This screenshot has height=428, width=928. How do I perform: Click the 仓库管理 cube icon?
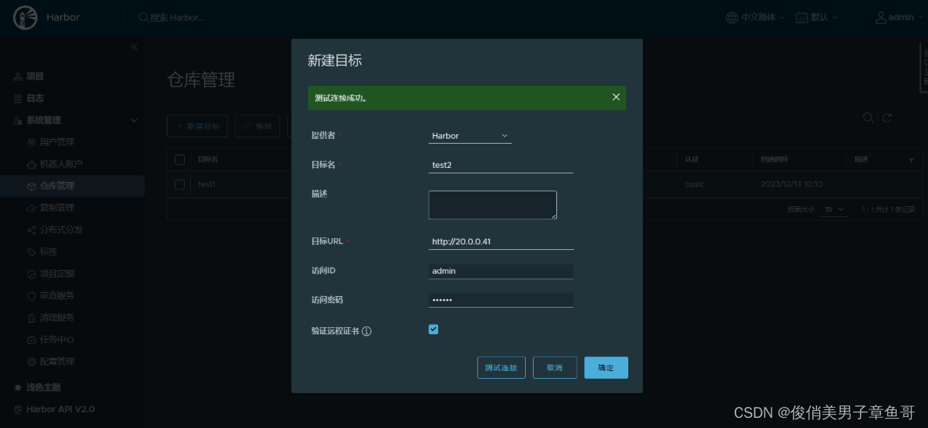(31, 186)
